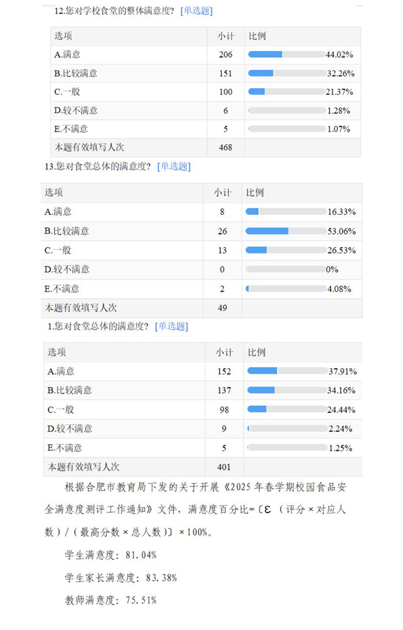The width and height of the screenshot is (403, 630).
Task: Click the 单选题 link beside question 12
Action: (x=196, y=11)
